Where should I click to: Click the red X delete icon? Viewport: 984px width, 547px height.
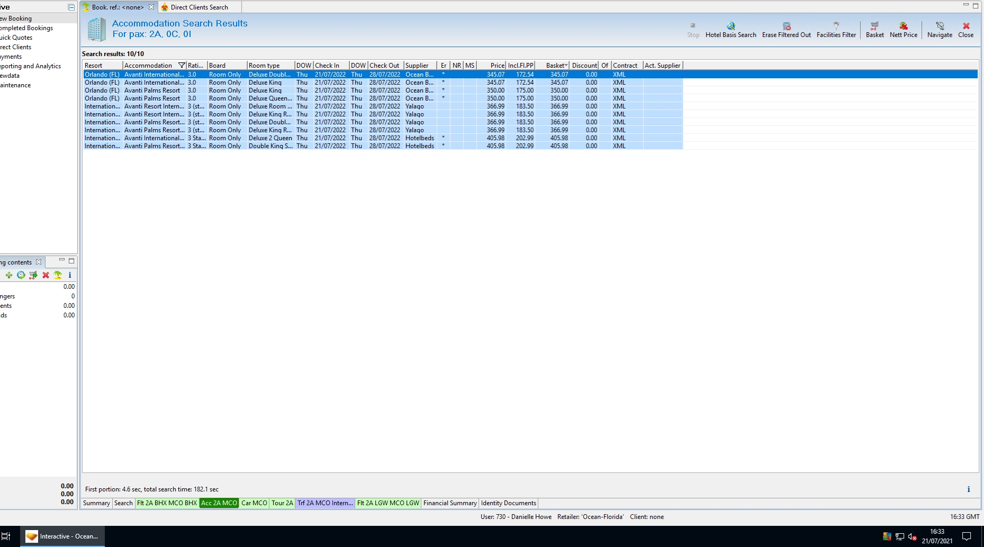point(46,275)
